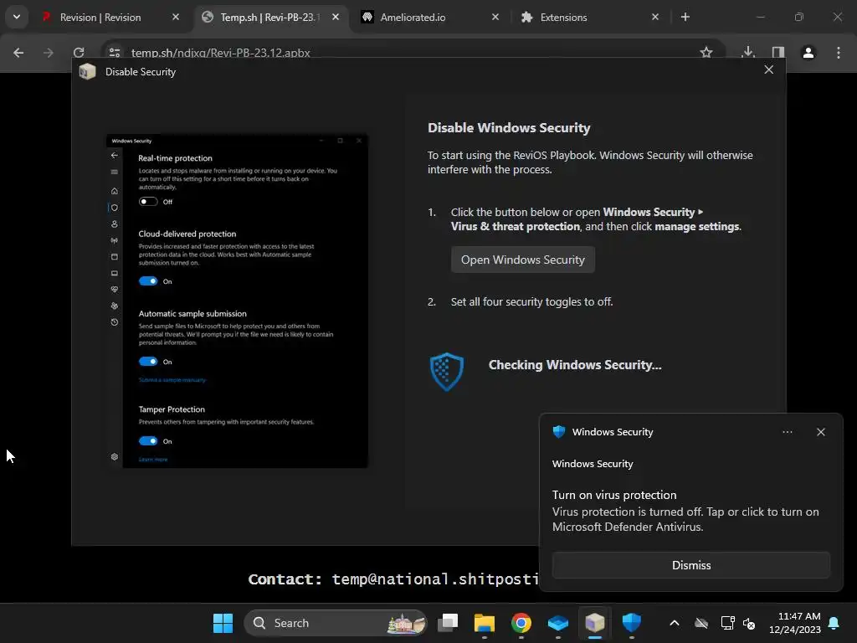
Task: Close the Extensions tab
Action: pos(655,18)
